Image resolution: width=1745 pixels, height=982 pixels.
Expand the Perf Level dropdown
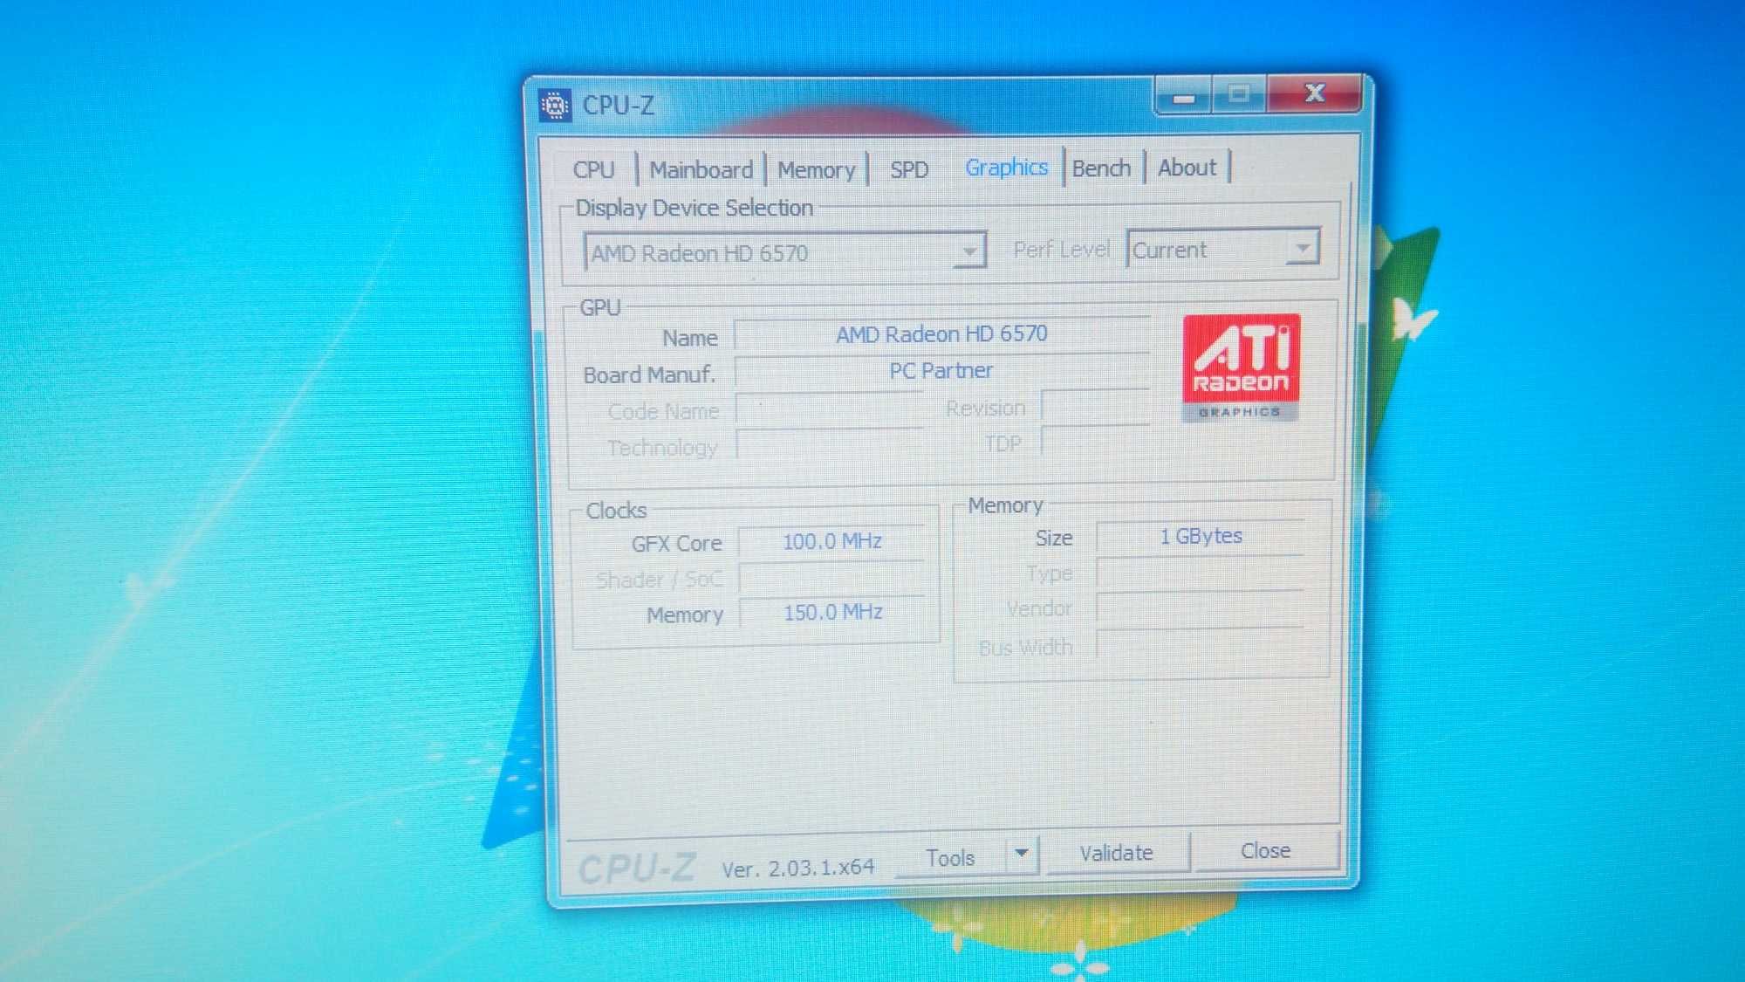[1300, 250]
